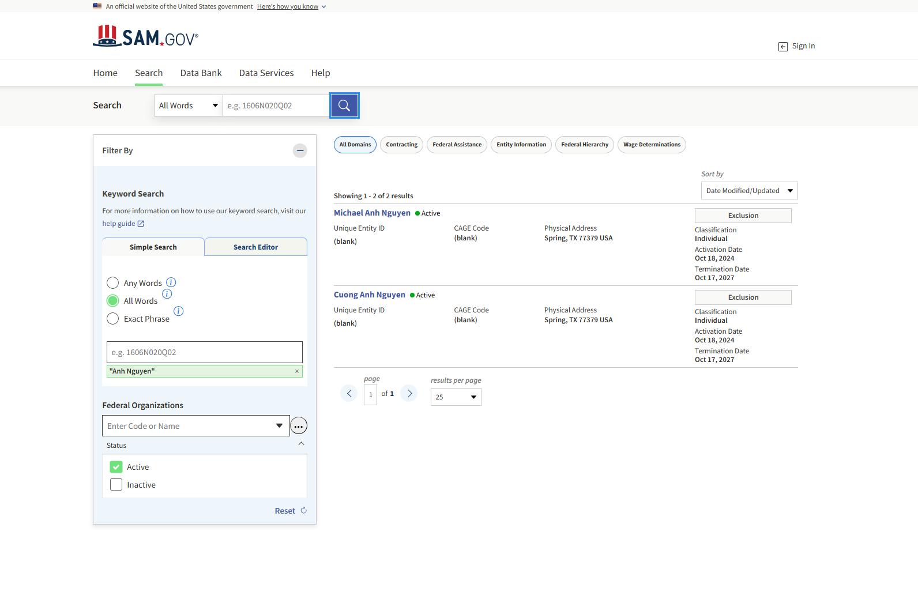Select the Any Words radio button
The image size is (918, 592).
click(113, 283)
